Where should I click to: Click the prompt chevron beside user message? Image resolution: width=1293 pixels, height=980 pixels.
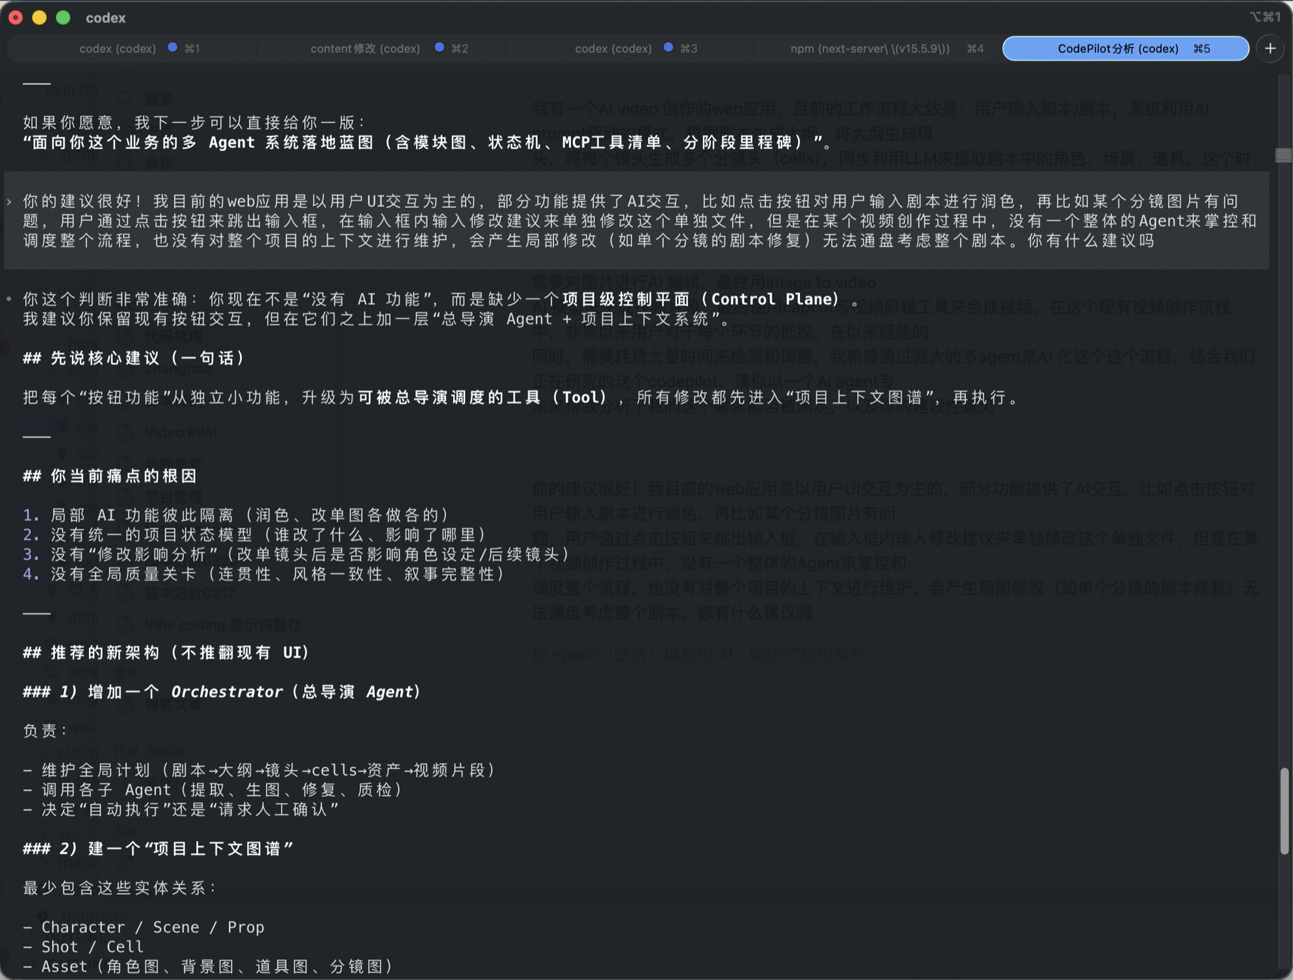(x=9, y=202)
